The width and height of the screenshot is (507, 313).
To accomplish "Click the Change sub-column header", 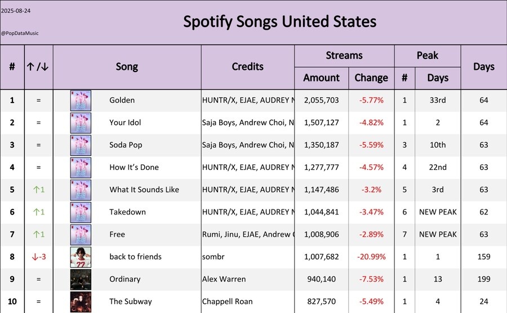I will [x=371, y=78].
